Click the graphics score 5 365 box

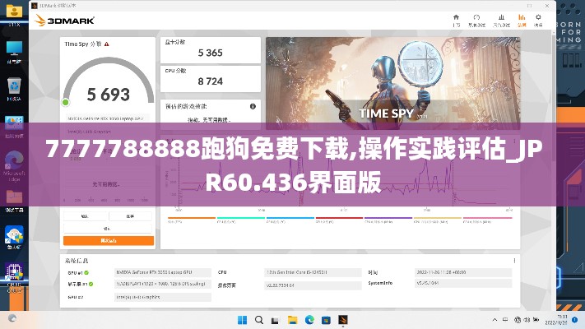[211, 53]
